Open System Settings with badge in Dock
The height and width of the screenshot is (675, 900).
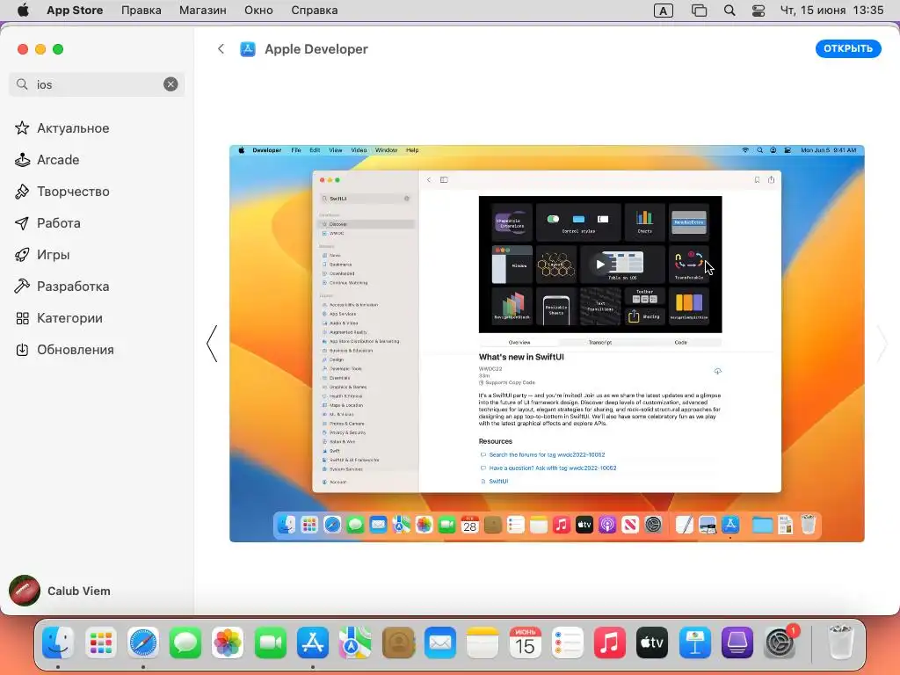point(780,642)
